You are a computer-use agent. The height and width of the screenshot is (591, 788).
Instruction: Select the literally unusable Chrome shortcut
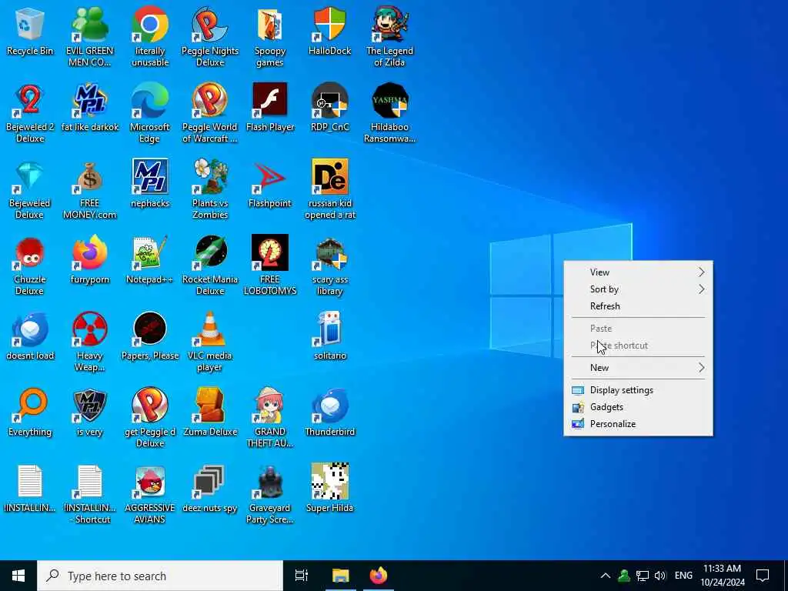(150, 36)
